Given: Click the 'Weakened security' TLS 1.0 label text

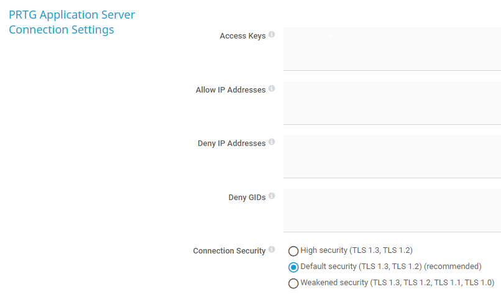Looking at the screenshot, I should click(397, 283).
